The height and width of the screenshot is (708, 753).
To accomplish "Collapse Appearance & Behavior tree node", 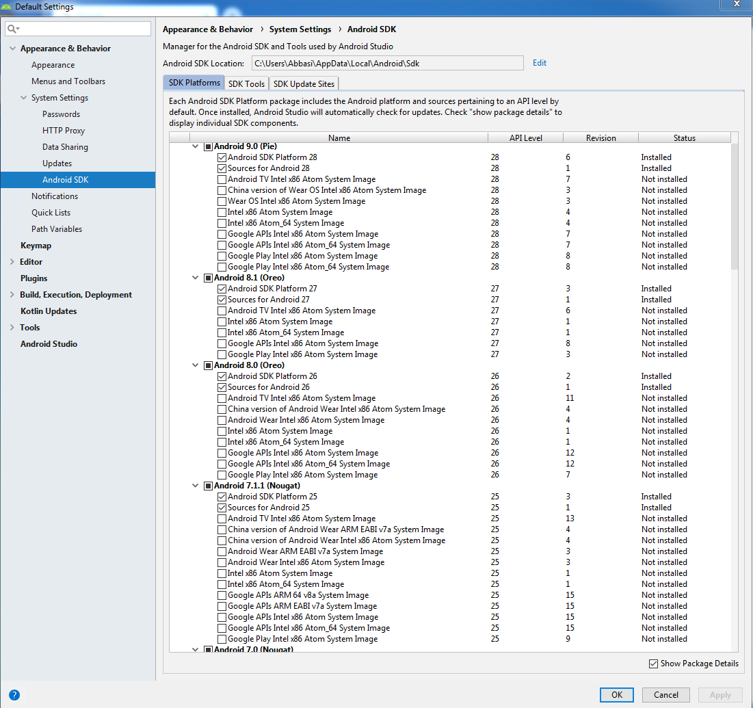I will [x=12, y=49].
